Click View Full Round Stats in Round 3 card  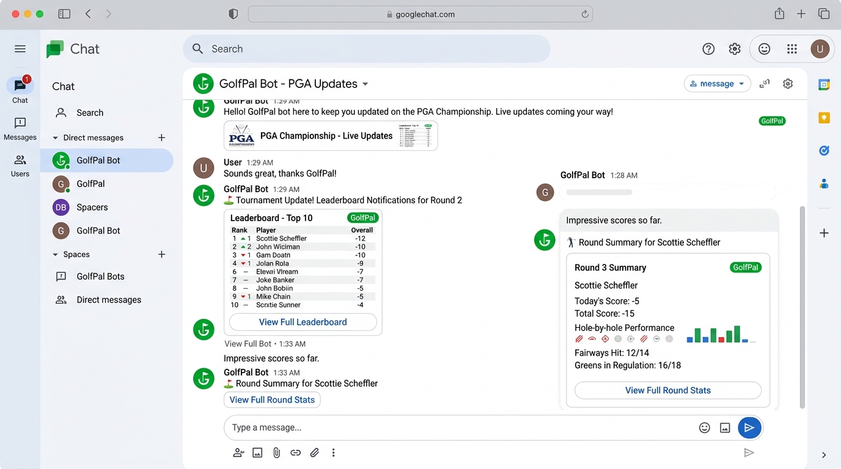(668, 390)
